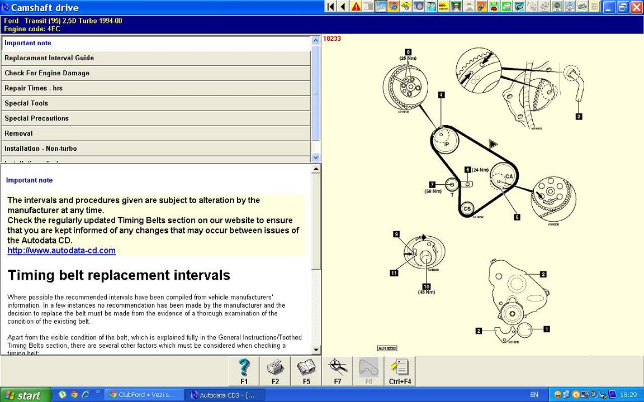Click the previous page arrow in the toolbar
Screen dimensions: 644x402
pos(343,7)
